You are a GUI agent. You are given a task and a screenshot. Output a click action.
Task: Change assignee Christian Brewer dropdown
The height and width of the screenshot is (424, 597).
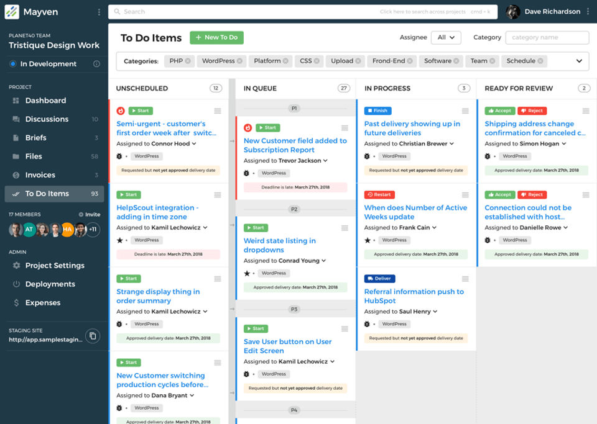[427, 143]
